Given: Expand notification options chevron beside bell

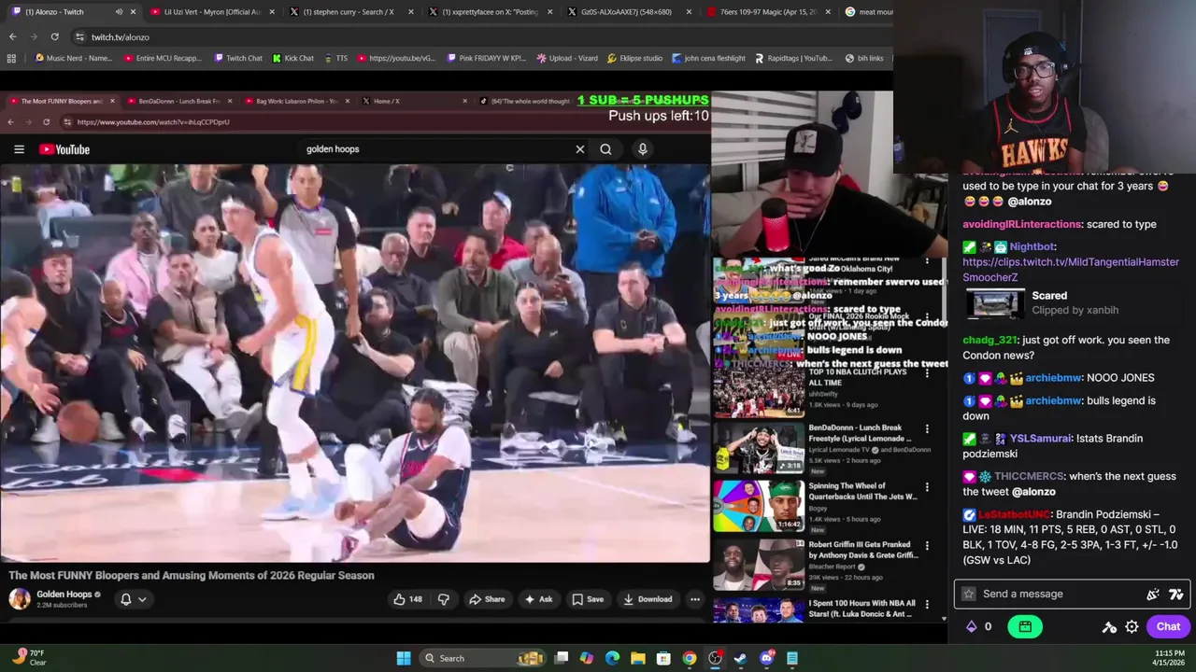Looking at the screenshot, I should [x=142, y=599].
